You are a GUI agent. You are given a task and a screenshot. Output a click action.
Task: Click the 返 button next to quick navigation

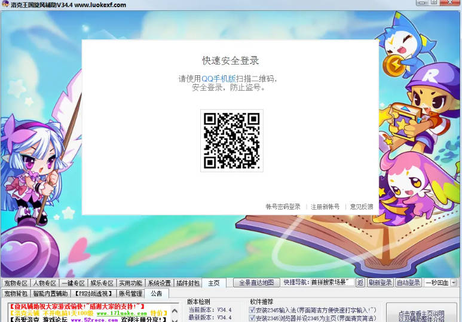360,283
